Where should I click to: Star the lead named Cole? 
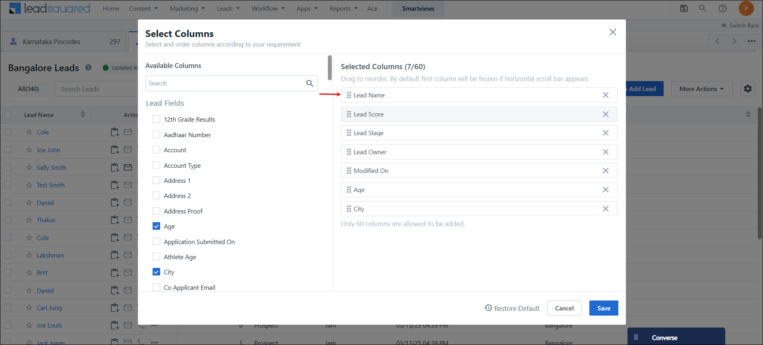(x=29, y=132)
